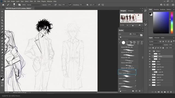Hide the hair layer
The height and width of the screenshot is (98, 175).
point(150,54)
